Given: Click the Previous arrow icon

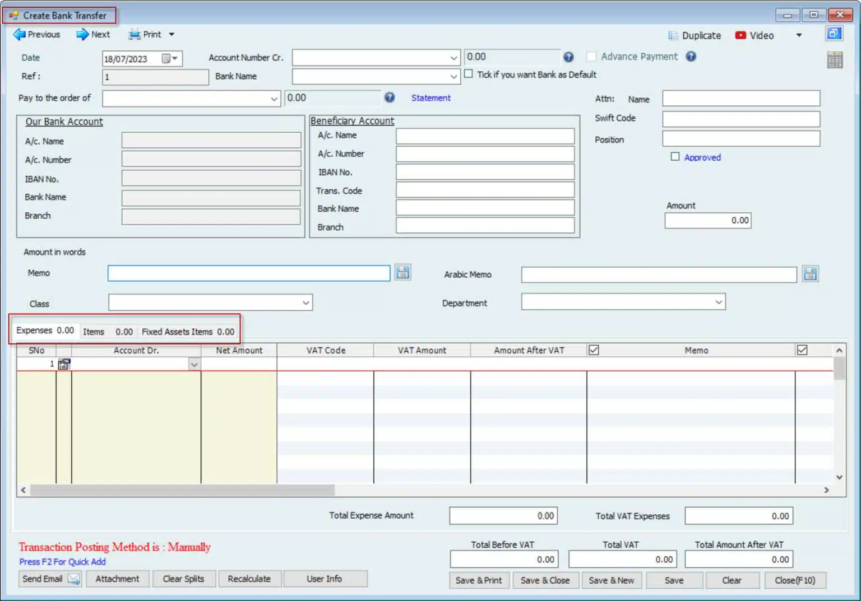Looking at the screenshot, I should pos(19,35).
